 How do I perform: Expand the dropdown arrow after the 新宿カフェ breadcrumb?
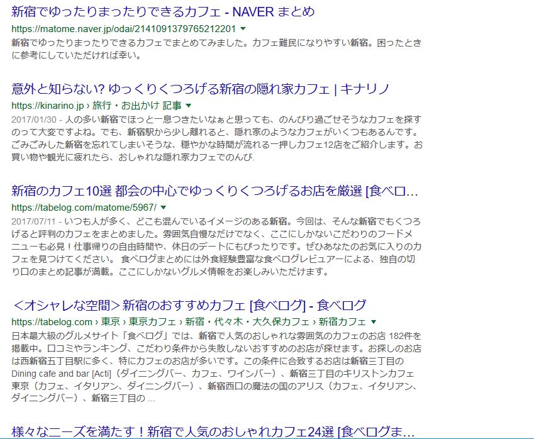click(374, 322)
